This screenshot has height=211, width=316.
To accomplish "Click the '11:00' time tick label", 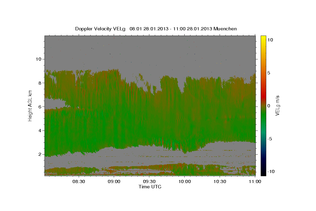I will (x=255, y=181).
